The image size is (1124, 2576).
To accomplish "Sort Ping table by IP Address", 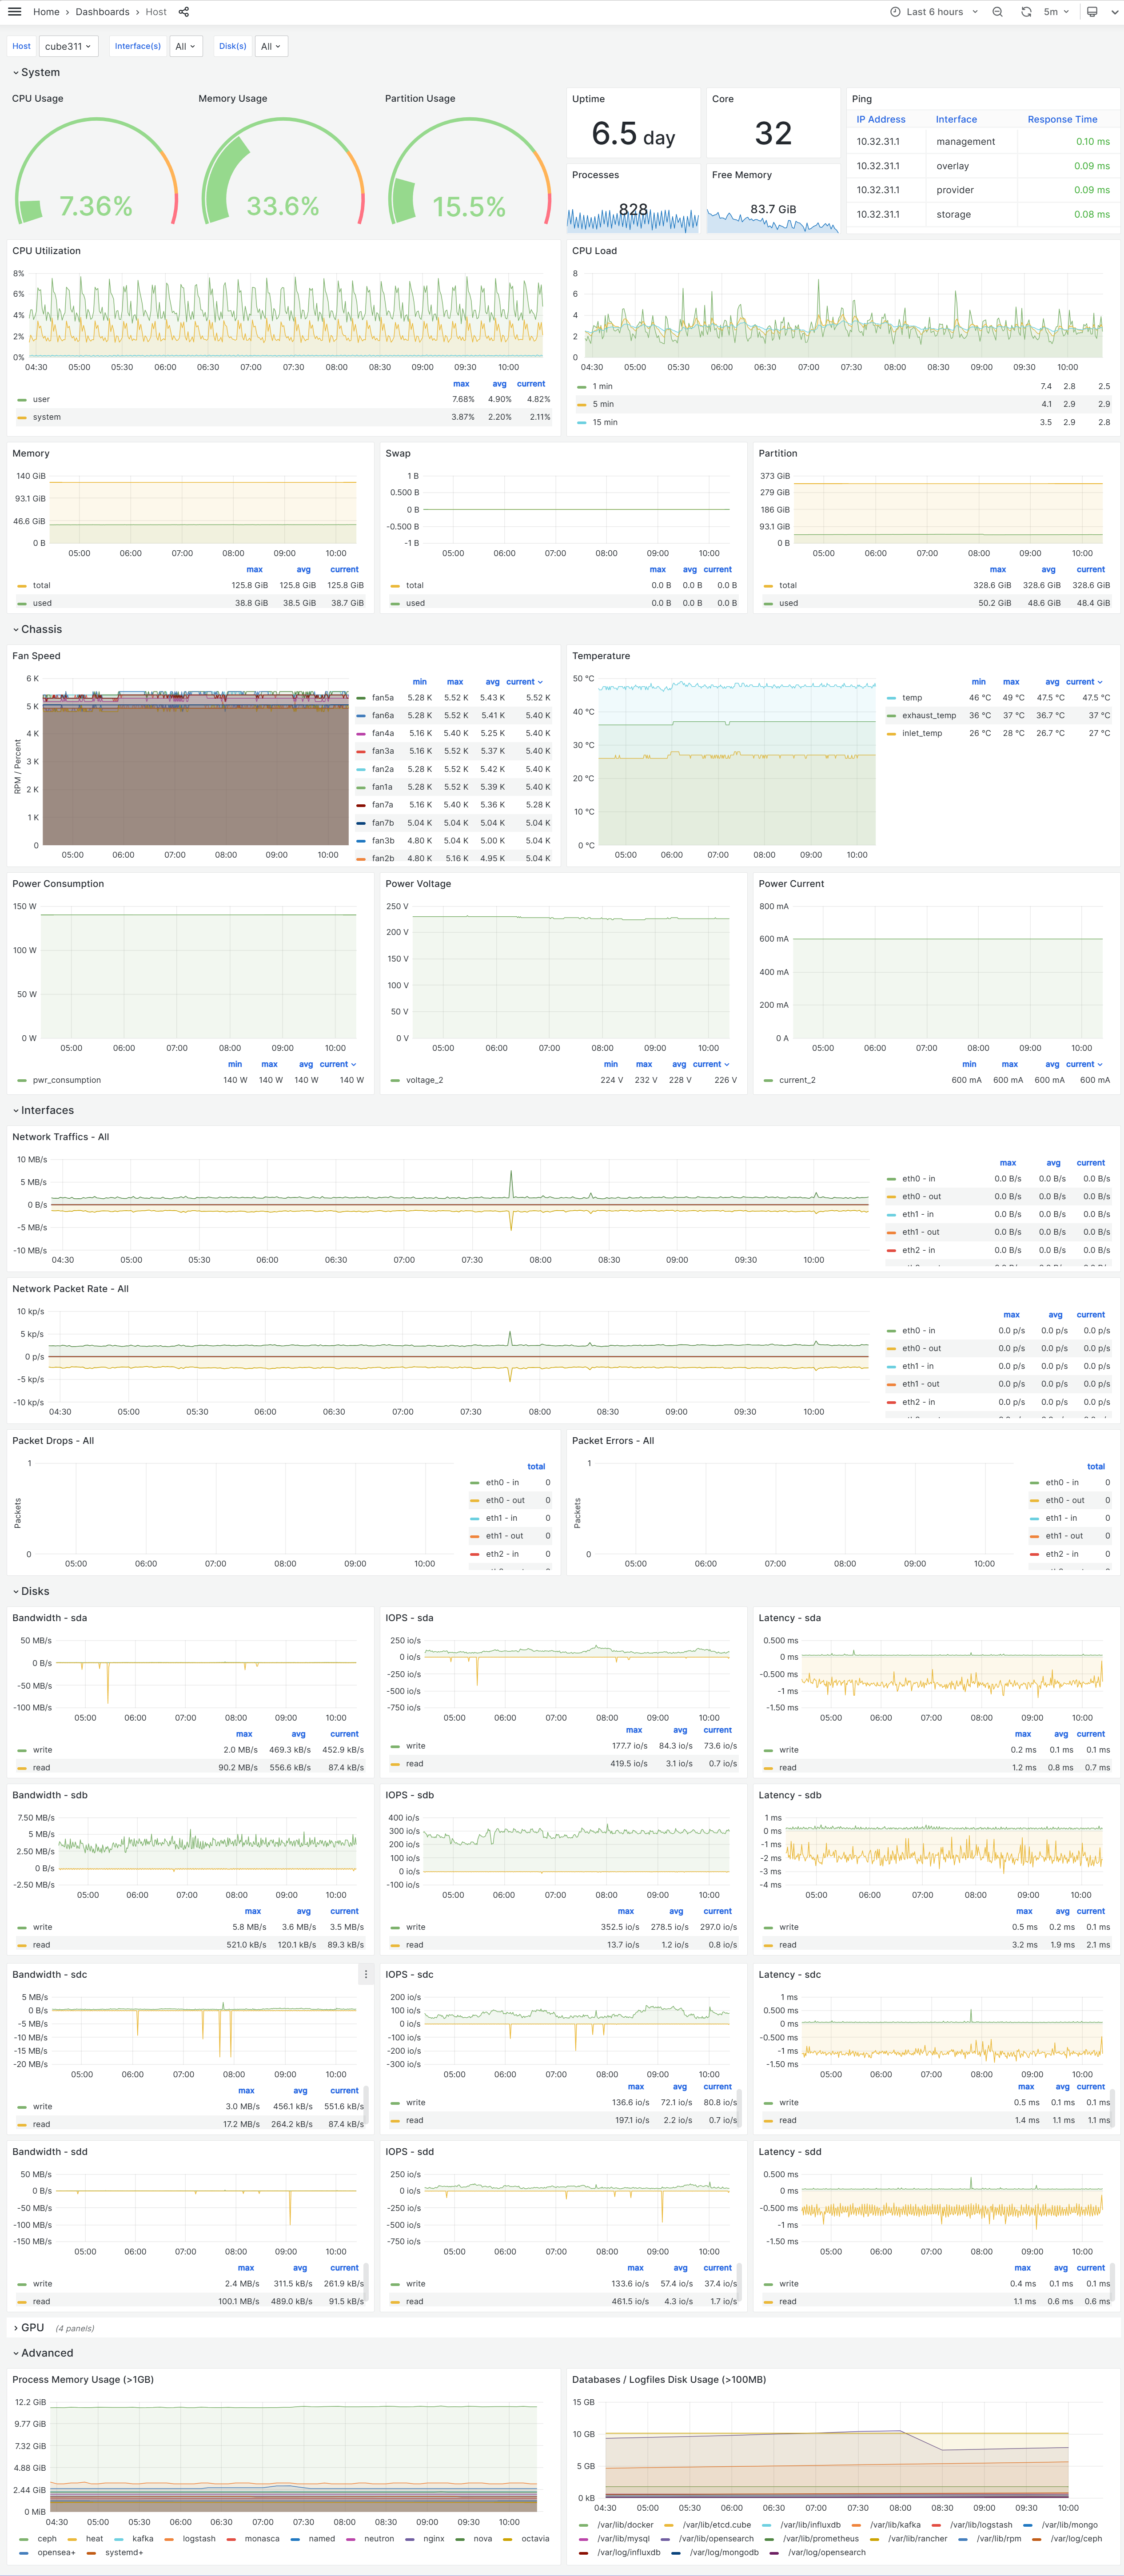I will tap(880, 119).
